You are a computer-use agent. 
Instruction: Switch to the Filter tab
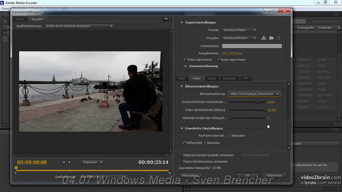[x=181, y=78]
